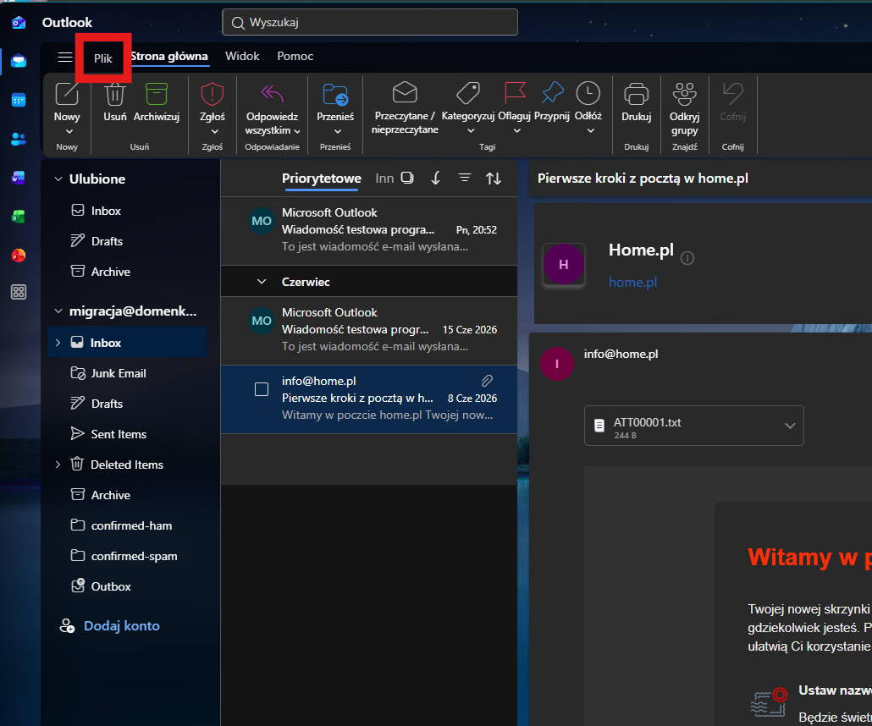Click the info icon beside Home.pl
The width and height of the screenshot is (872, 726).
[x=687, y=258]
